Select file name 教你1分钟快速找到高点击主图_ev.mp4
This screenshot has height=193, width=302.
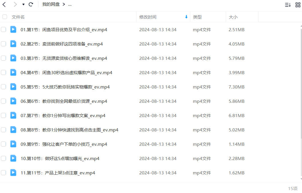[80, 130]
